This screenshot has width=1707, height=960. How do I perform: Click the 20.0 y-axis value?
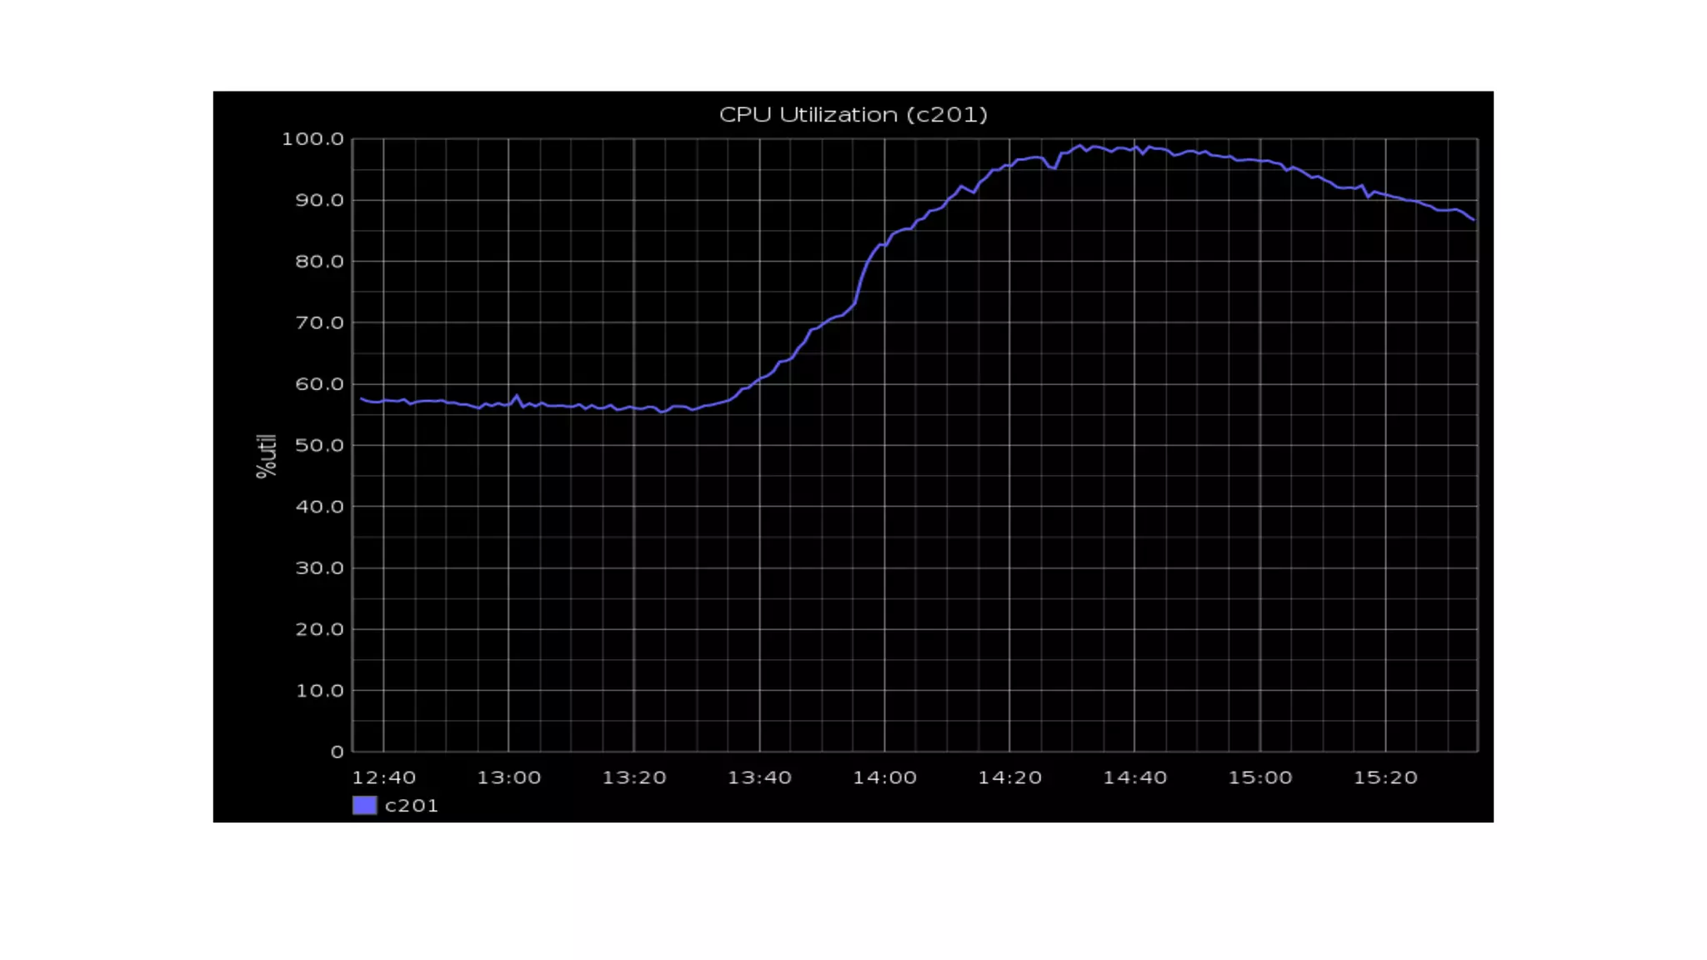click(x=319, y=629)
